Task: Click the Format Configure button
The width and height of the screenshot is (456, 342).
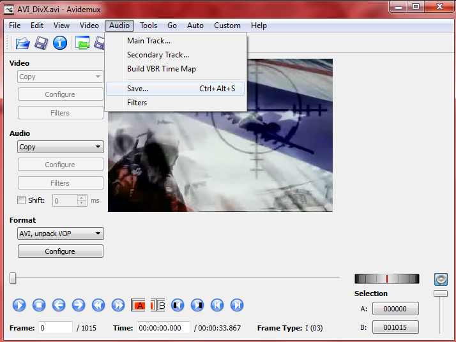Action: (61, 251)
